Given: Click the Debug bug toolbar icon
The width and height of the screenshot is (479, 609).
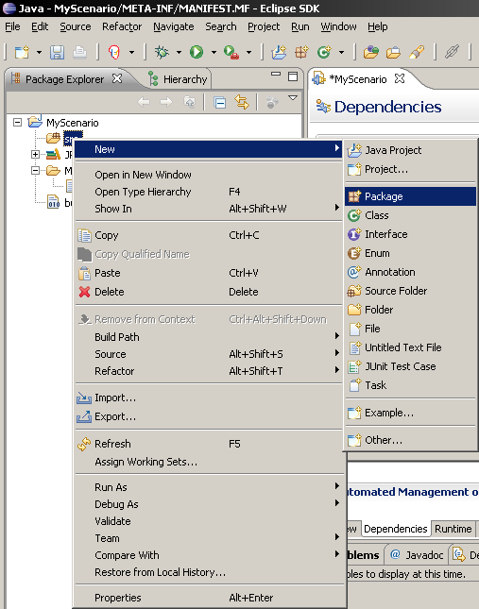Looking at the screenshot, I should [162, 52].
